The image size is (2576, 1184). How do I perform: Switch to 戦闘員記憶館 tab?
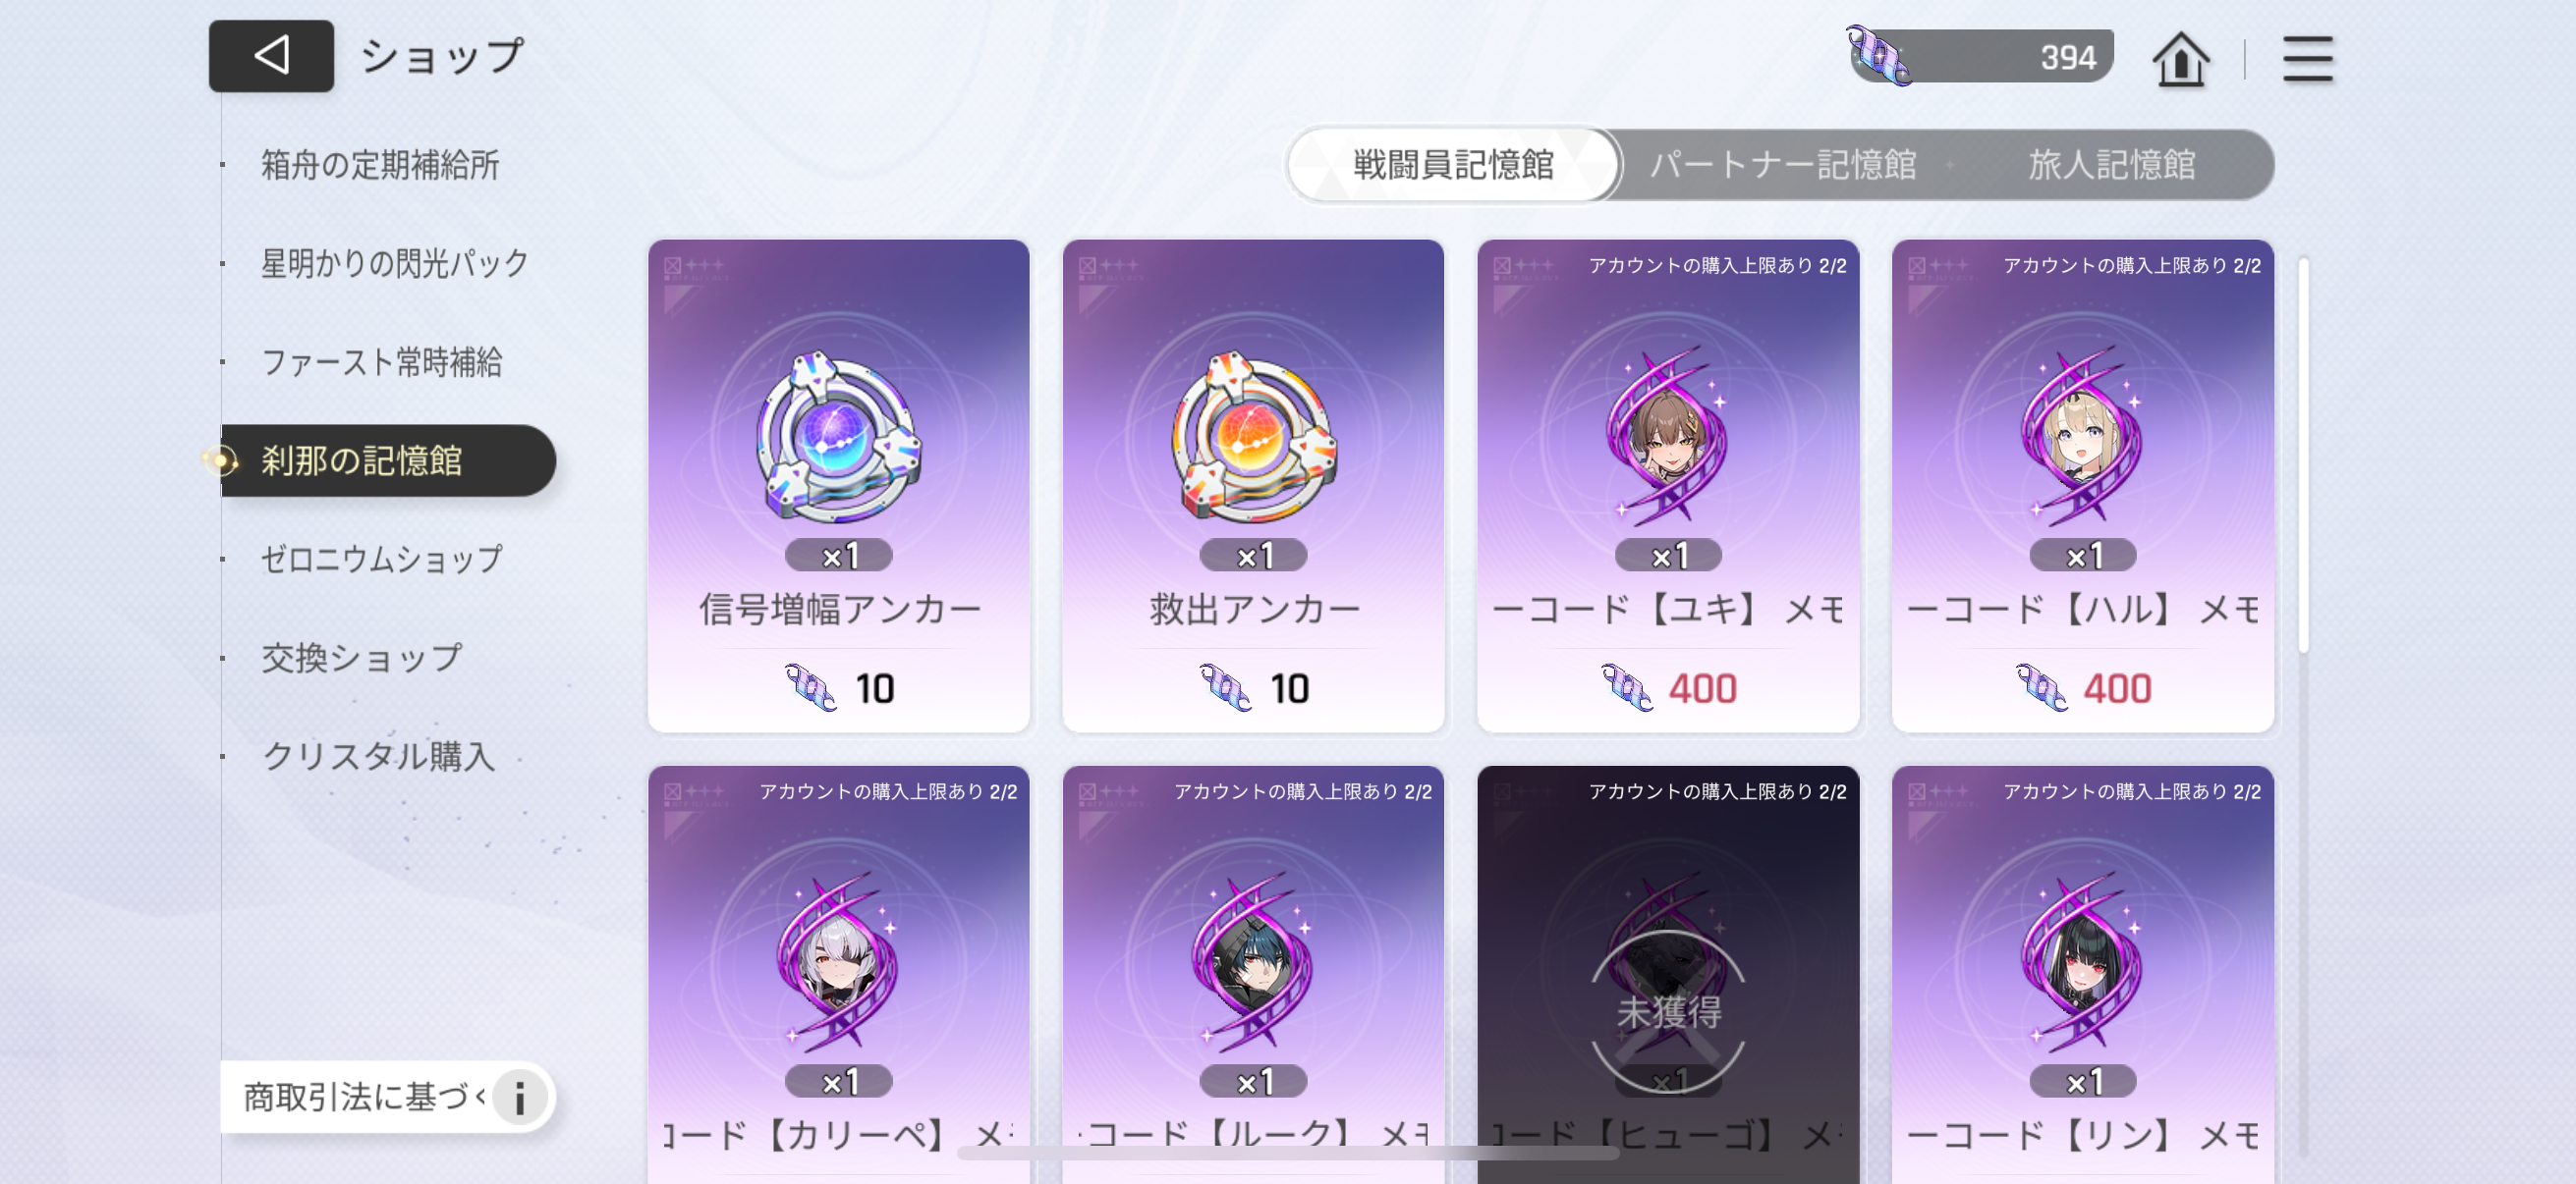pyautogui.click(x=1452, y=165)
